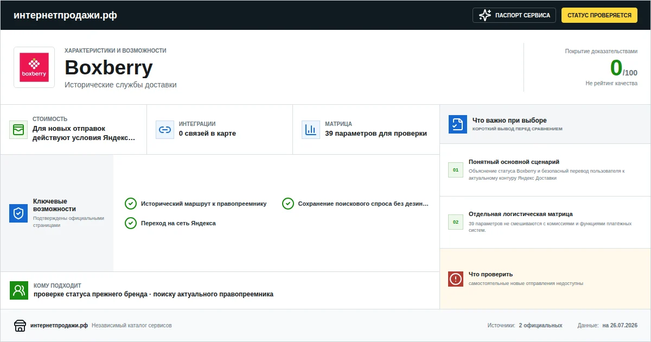
Task: Click 'Подтверждены официальными страницами' caption
Action: point(68,221)
